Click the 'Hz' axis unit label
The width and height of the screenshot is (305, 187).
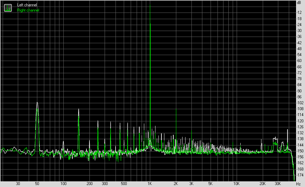(298, 184)
